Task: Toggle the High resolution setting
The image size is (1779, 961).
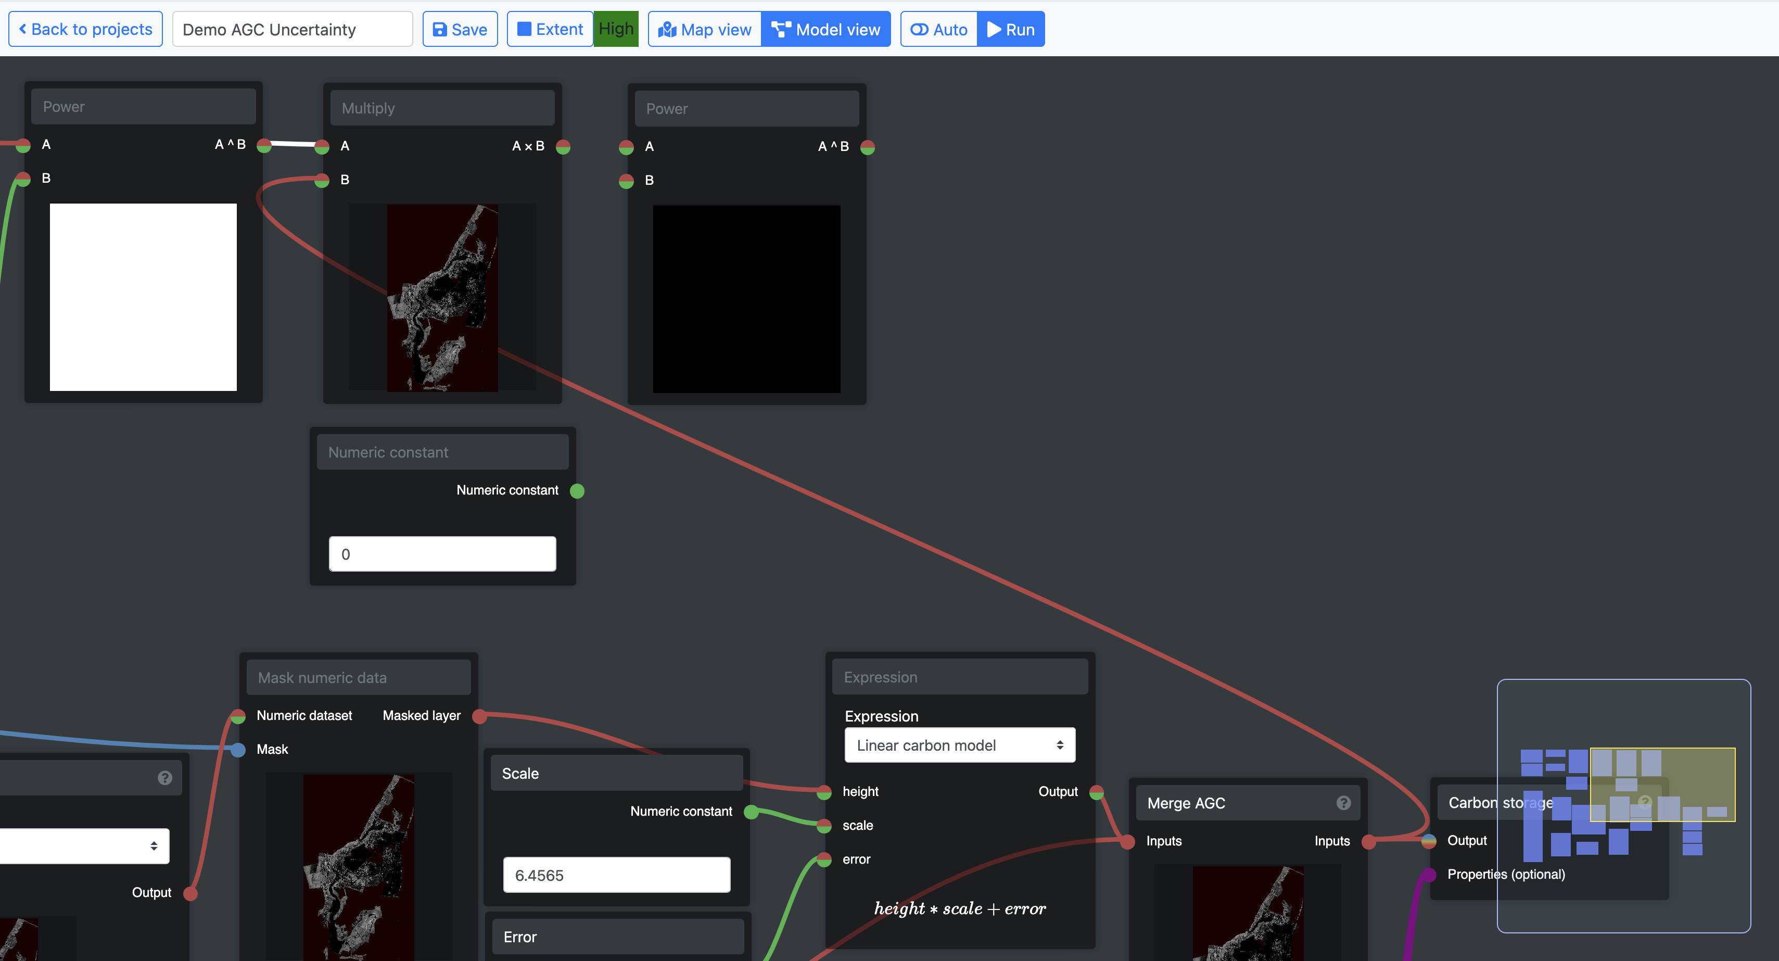Action: 616,29
